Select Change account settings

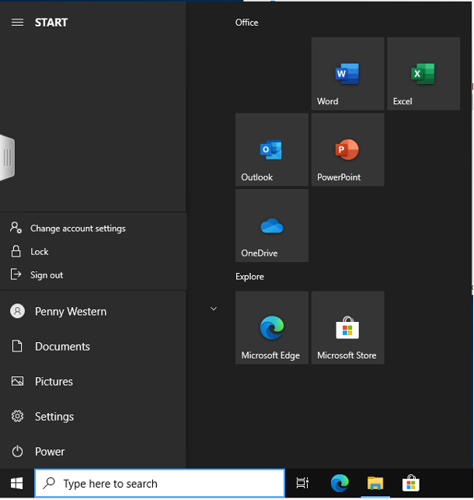(x=78, y=229)
